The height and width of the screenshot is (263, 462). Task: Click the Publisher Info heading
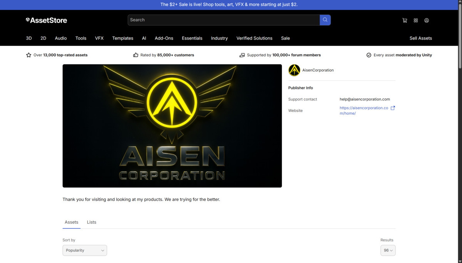pos(301,88)
